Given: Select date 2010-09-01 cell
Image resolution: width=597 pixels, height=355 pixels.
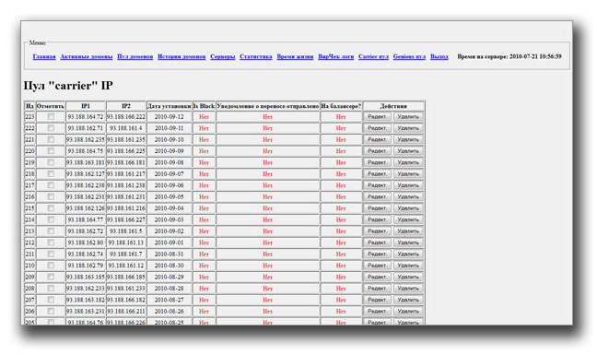Looking at the screenshot, I should [x=169, y=243].
